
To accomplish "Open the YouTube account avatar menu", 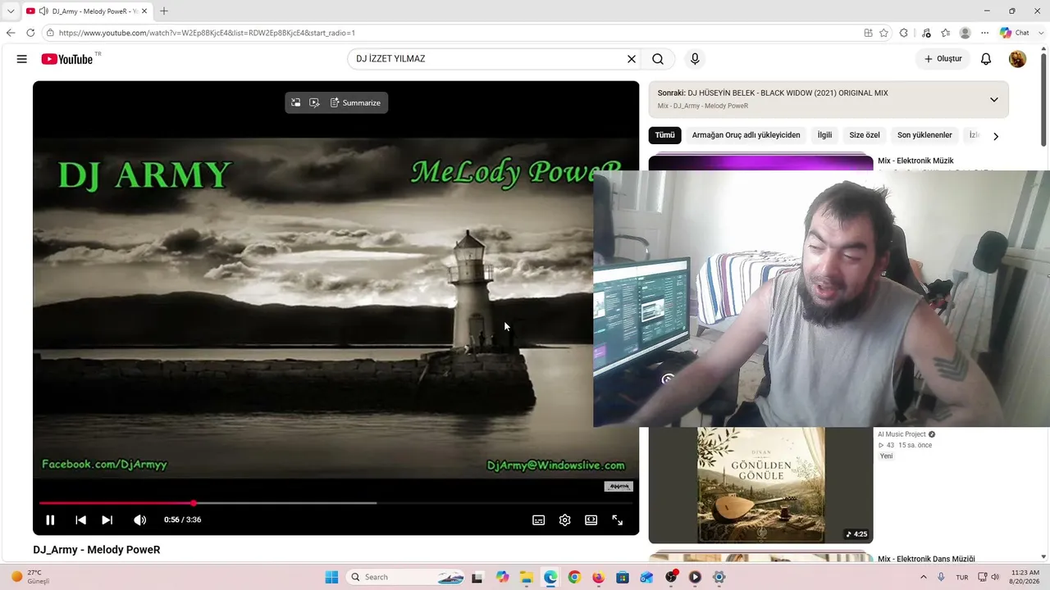I will pyautogui.click(x=1017, y=59).
